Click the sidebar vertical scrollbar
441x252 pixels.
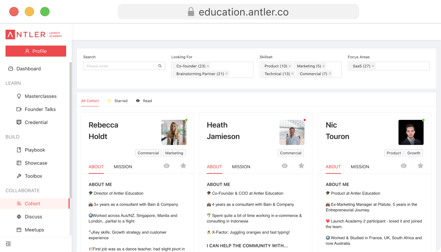[70, 130]
